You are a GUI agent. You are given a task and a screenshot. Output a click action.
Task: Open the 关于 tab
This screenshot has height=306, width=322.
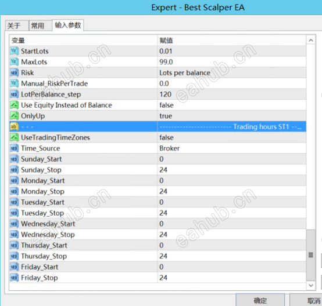(17, 25)
